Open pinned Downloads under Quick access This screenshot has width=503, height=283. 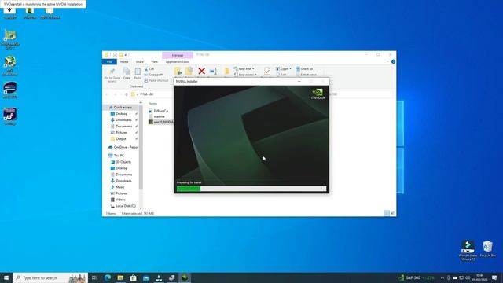pyautogui.click(x=123, y=120)
